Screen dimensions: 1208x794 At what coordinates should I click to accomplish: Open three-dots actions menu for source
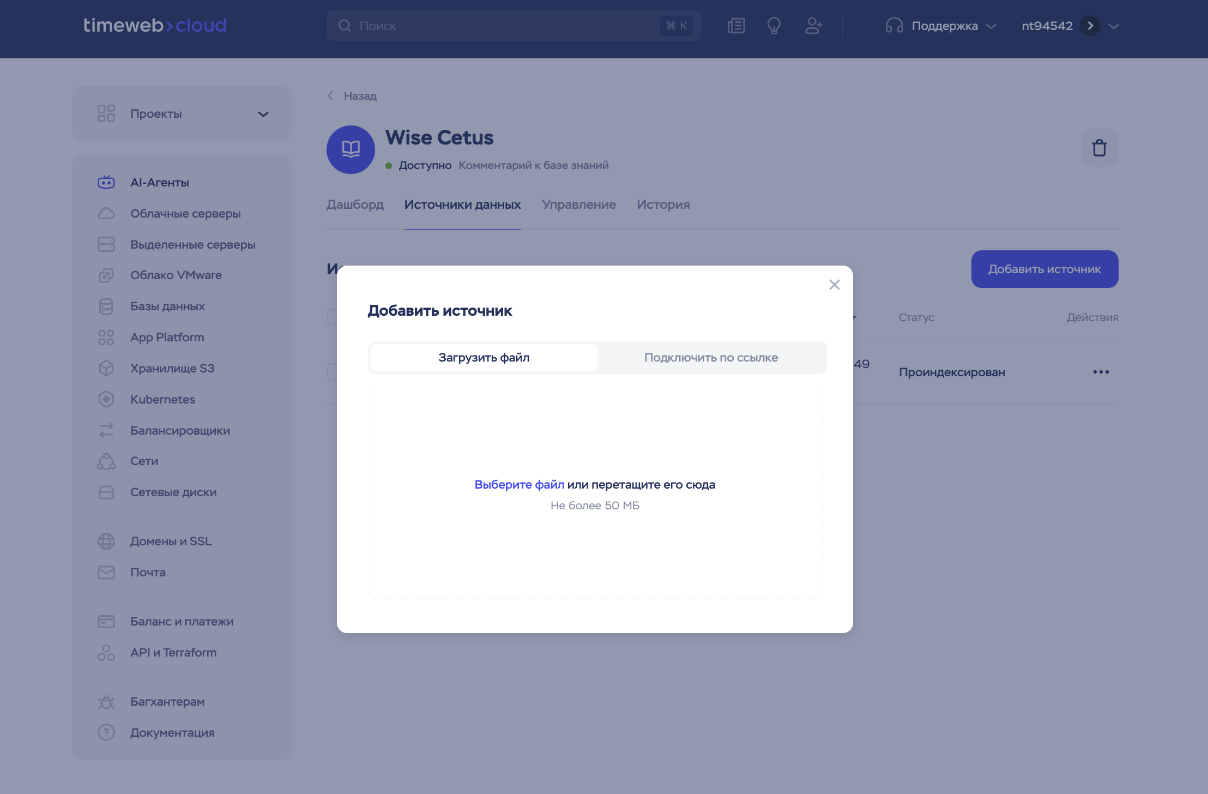click(x=1101, y=372)
